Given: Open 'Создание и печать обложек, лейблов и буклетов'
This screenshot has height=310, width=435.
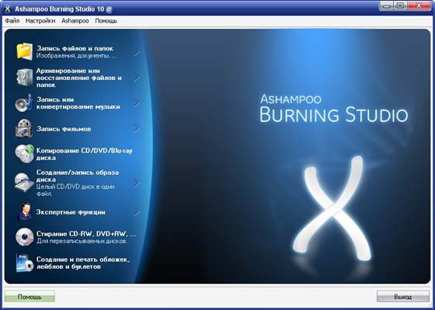Looking at the screenshot, I should click(x=83, y=263).
